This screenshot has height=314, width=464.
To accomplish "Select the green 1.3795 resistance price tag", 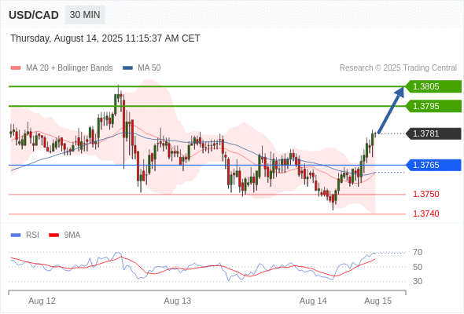I will 433,106.
